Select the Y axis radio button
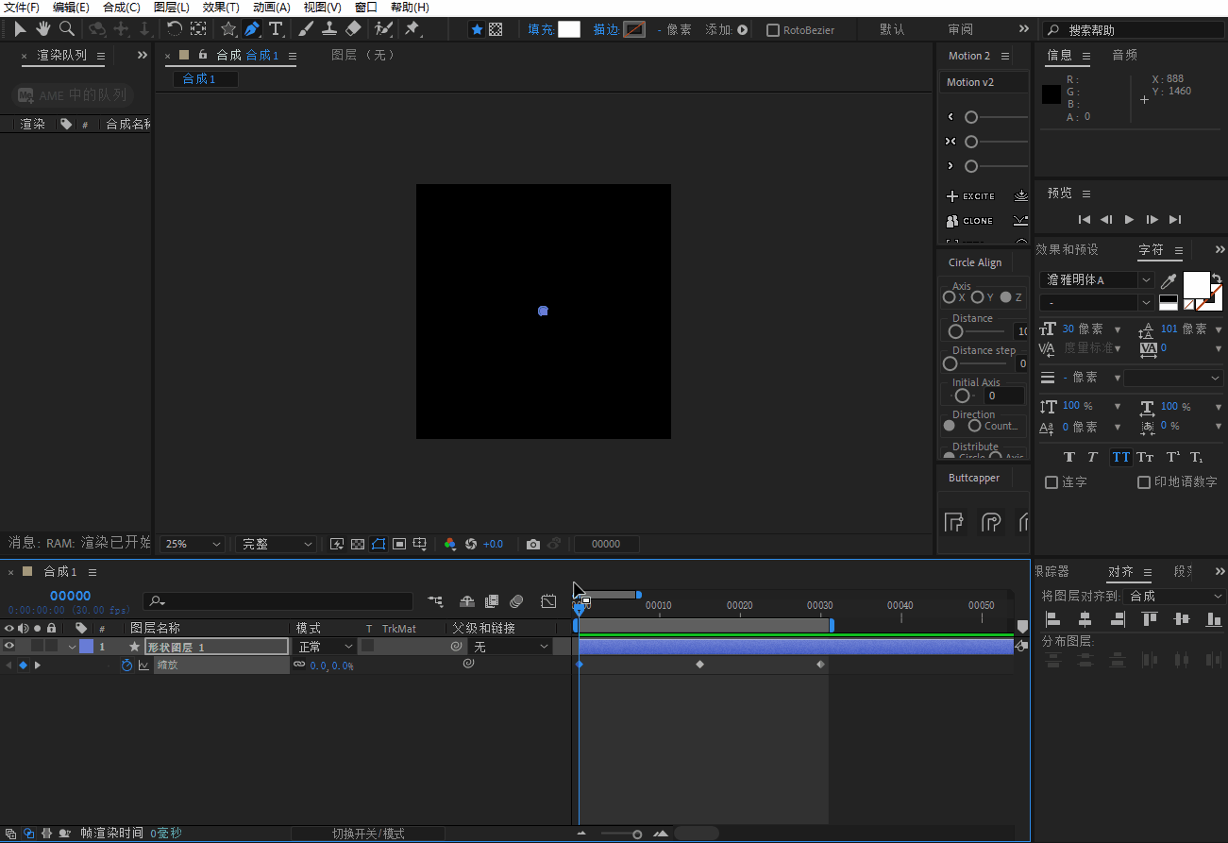Image resolution: width=1228 pixels, height=843 pixels. pos(978,297)
